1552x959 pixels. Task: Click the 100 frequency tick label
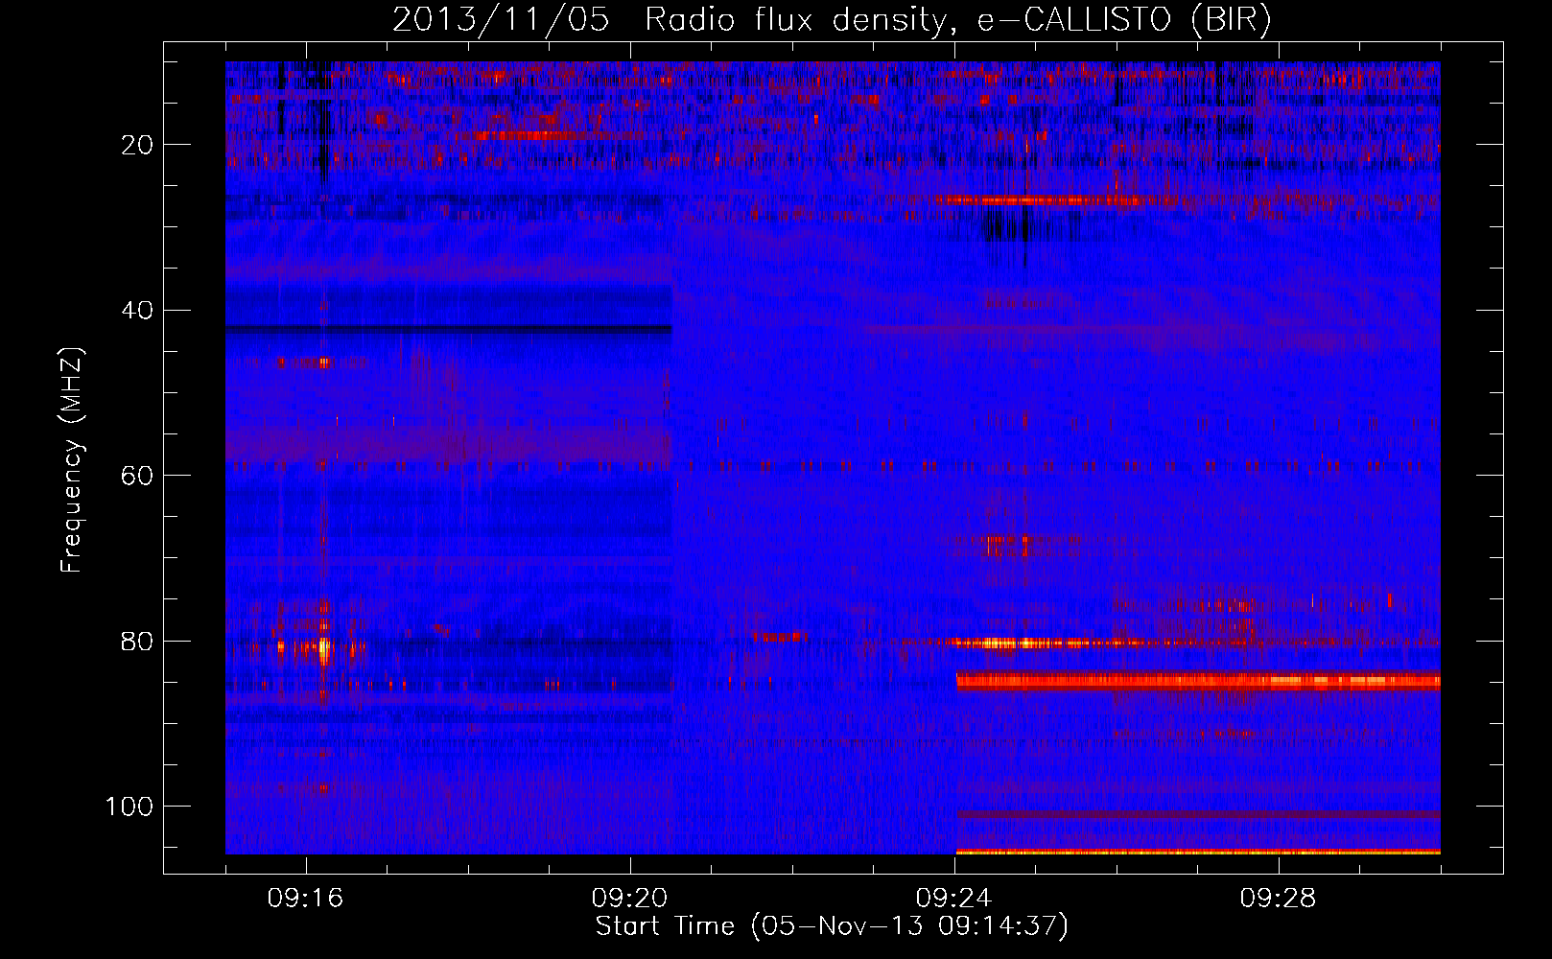(x=129, y=807)
